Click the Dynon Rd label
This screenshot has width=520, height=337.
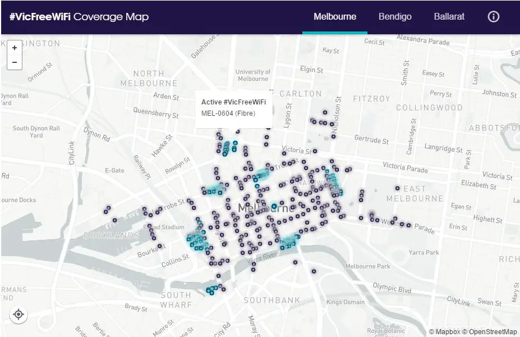pyautogui.click(x=96, y=134)
